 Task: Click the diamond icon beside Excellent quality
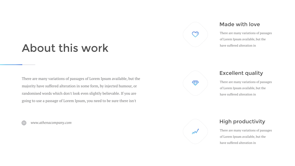coord(195,83)
